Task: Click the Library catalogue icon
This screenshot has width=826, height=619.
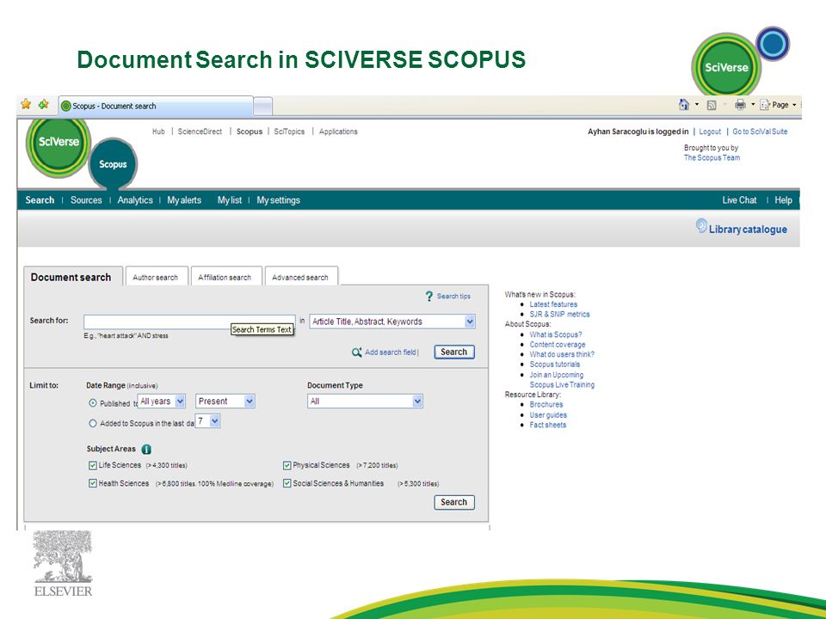Action: coord(701,226)
